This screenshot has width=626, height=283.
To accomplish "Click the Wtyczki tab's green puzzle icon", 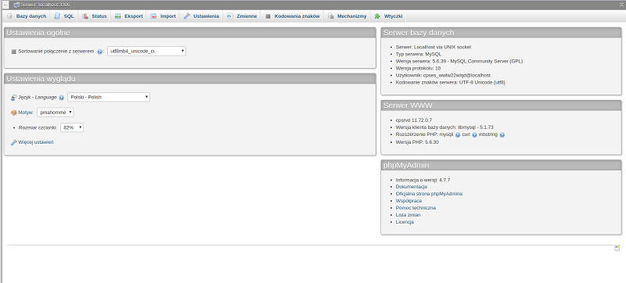I will [377, 16].
